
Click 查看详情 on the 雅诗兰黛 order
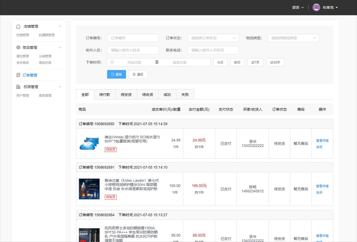pyautogui.click(x=322, y=186)
